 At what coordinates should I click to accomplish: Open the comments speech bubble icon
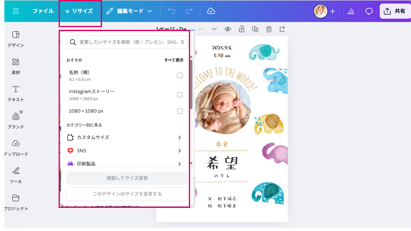[369, 11]
